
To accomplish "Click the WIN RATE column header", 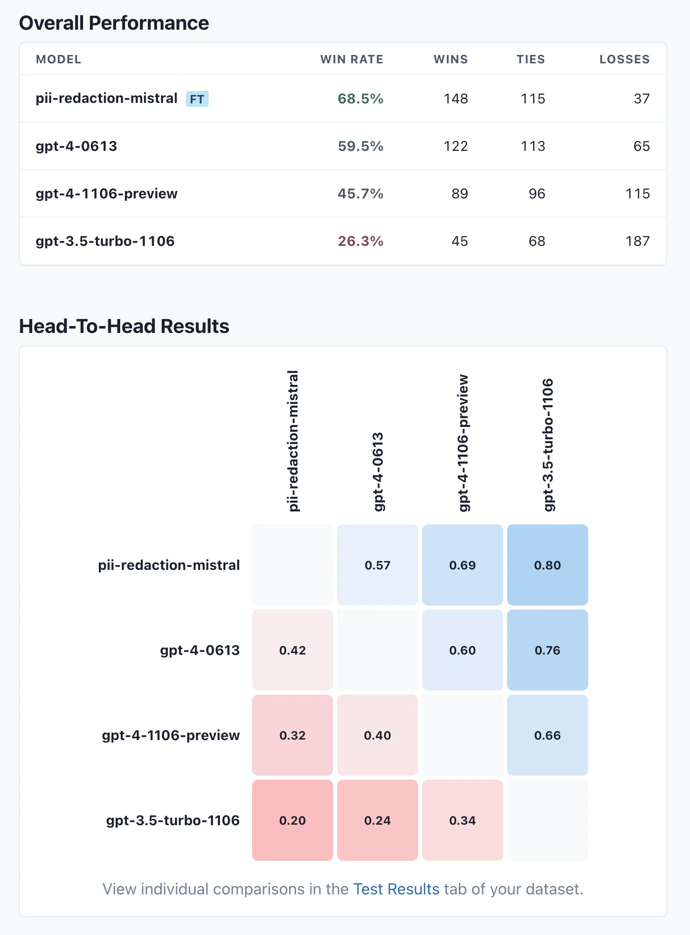I will pos(351,59).
